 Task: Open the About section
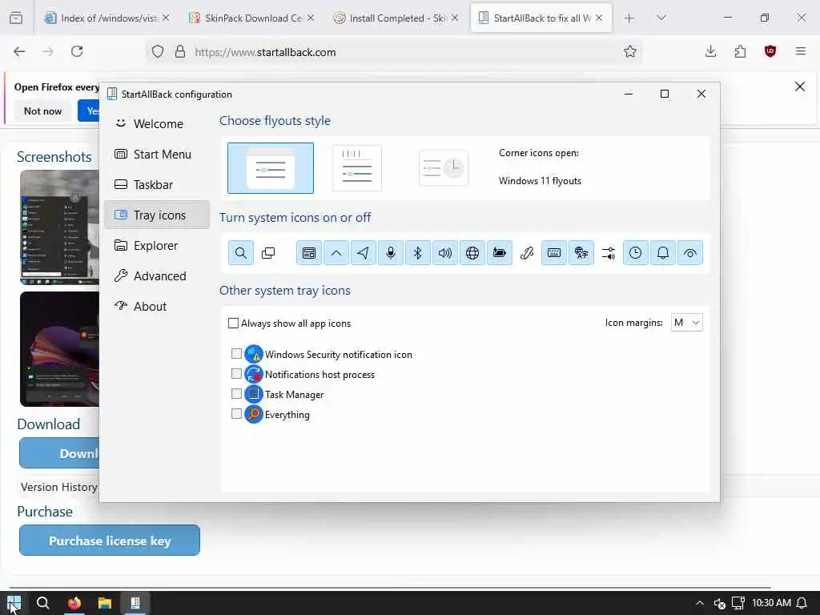click(x=157, y=306)
